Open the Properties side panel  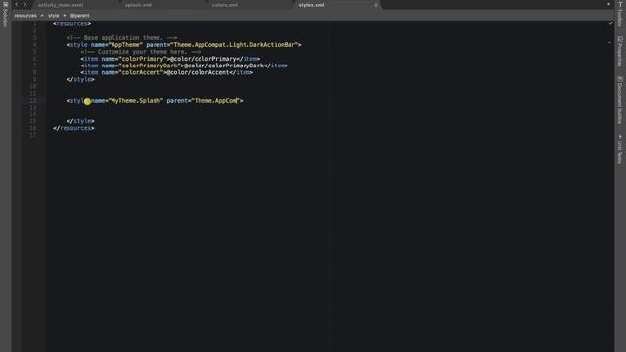tap(620, 52)
